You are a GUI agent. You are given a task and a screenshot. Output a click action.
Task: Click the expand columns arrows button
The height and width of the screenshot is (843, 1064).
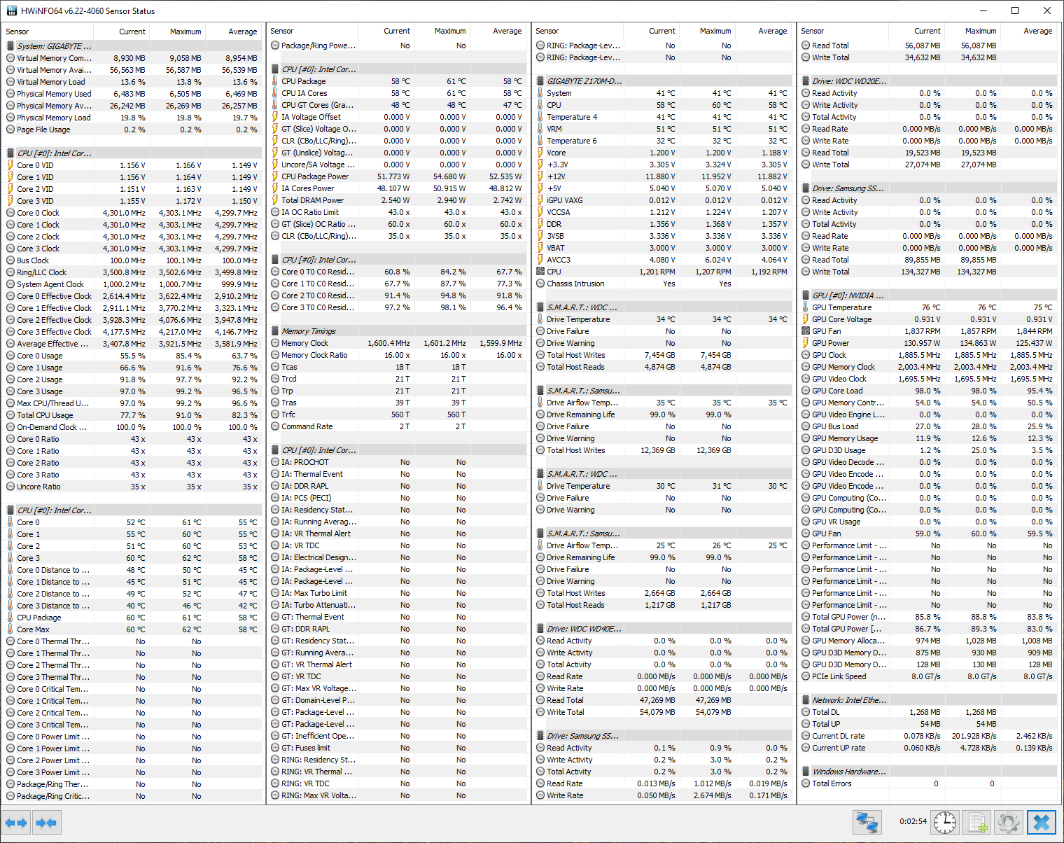16,823
